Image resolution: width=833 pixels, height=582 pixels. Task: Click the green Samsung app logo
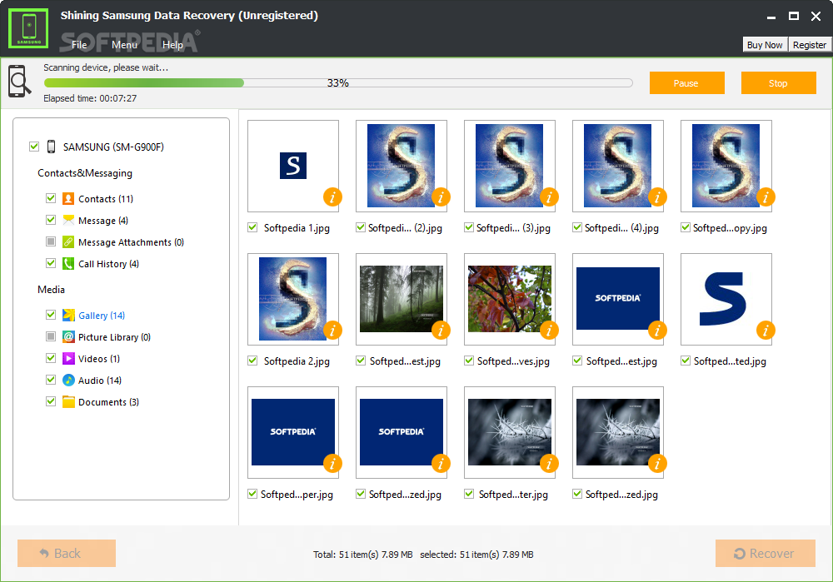click(x=28, y=28)
